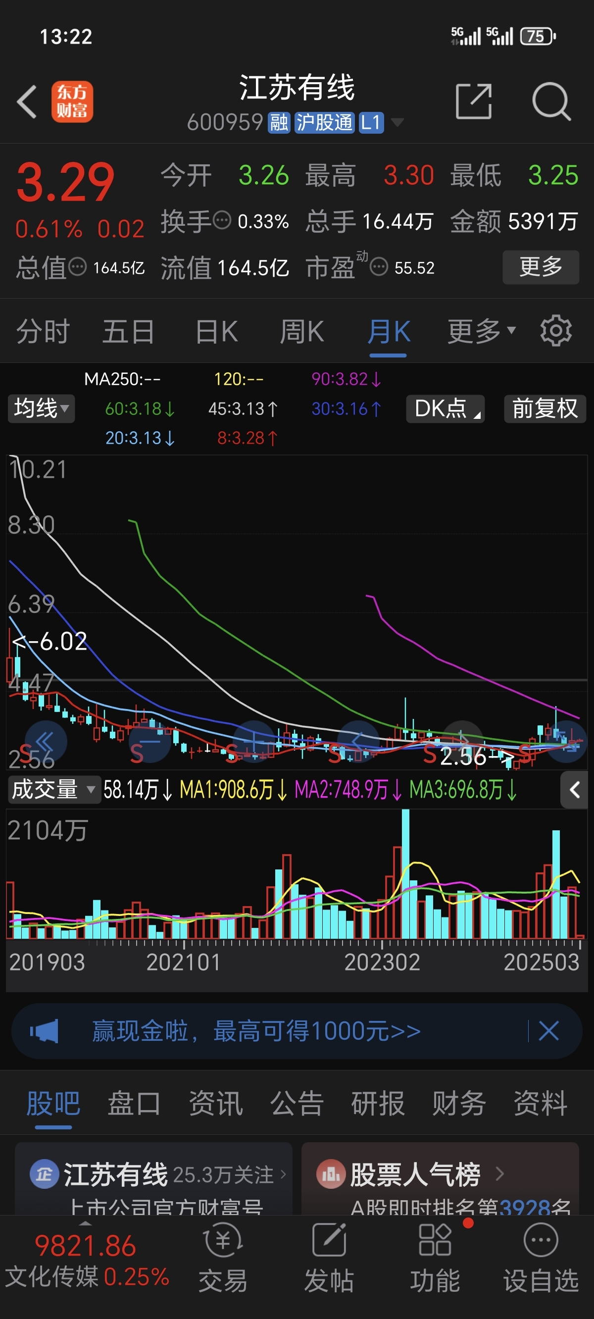
Task: Tap the 融 margin badge
Action: (x=279, y=122)
